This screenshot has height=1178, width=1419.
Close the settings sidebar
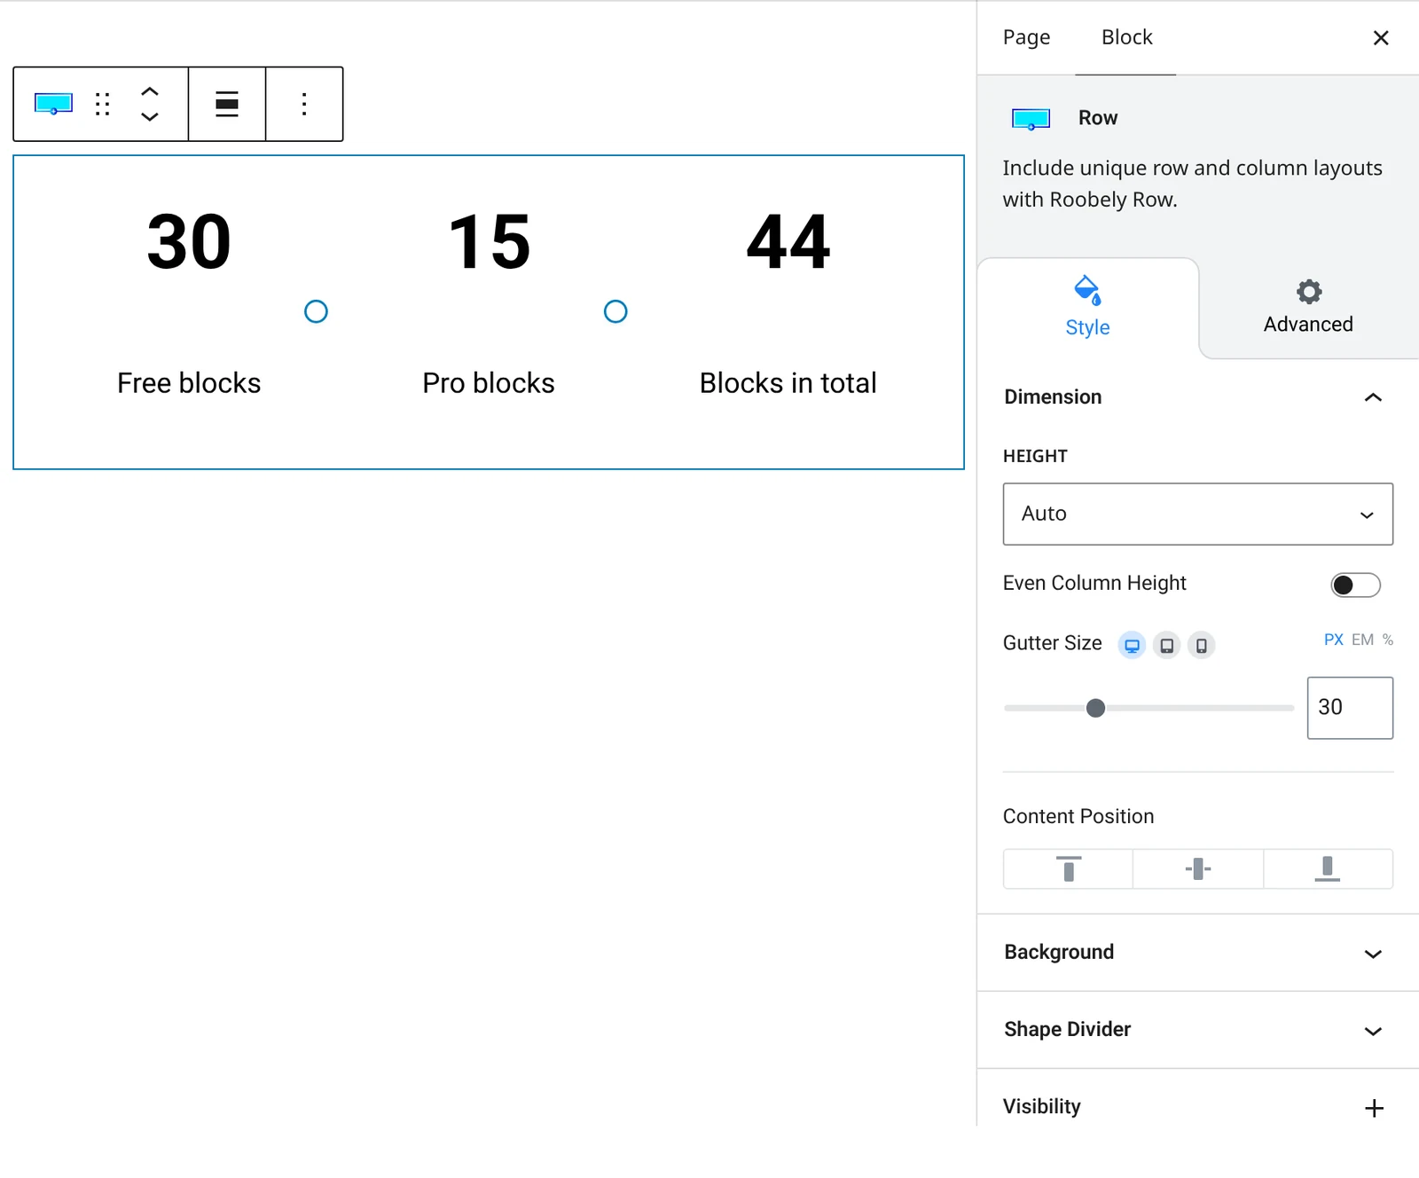pyautogui.click(x=1381, y=37)
